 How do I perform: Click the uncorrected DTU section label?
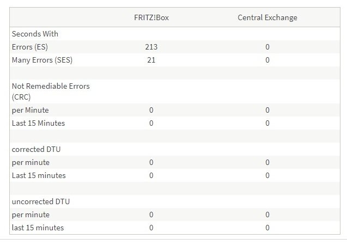(41, 201)
